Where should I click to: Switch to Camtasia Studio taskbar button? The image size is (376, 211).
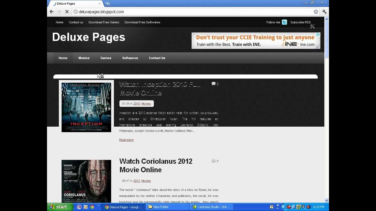click(211, 207)
